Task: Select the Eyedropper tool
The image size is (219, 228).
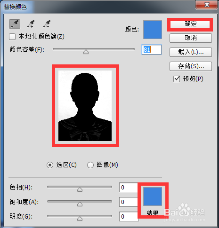Action: pyautogui.click(x=15, y=24)
